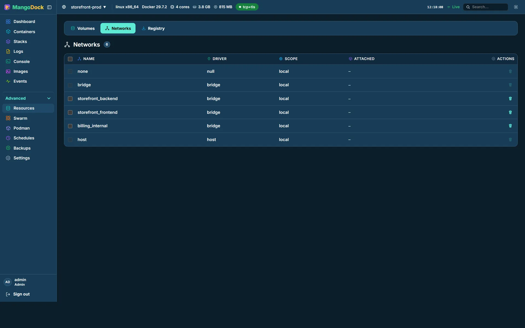Click the Dashboard sidebar icon
This screenshot has width=525, height=328.
[8, 22]
